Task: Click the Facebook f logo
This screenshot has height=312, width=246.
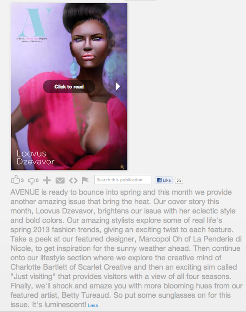Action: pyautogui.click(x=159, y=180)
